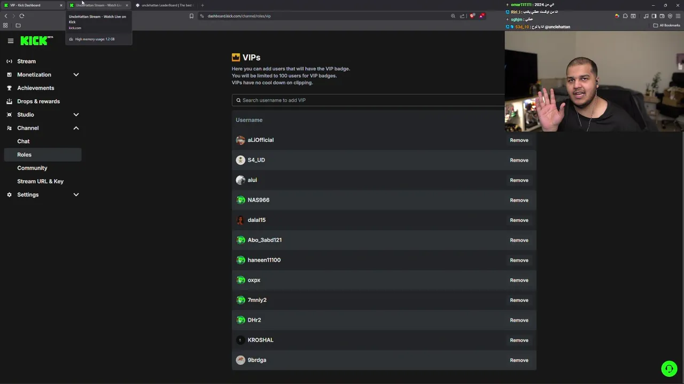Remove Abo_3abd121 from VIPs

[x=519, y=240]
